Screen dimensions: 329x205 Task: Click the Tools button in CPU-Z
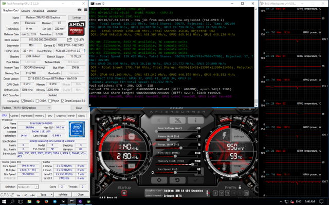43,195
